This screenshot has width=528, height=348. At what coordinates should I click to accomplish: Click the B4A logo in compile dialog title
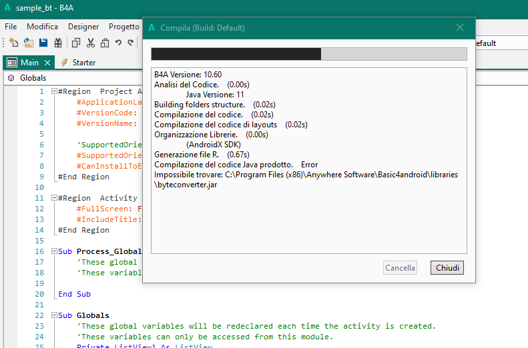(152, 27)
